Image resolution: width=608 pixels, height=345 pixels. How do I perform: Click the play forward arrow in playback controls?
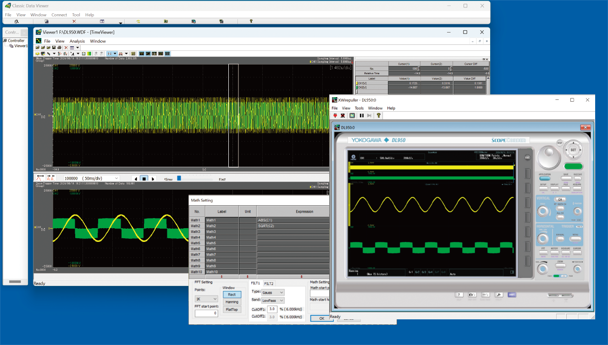coord(153,178)
